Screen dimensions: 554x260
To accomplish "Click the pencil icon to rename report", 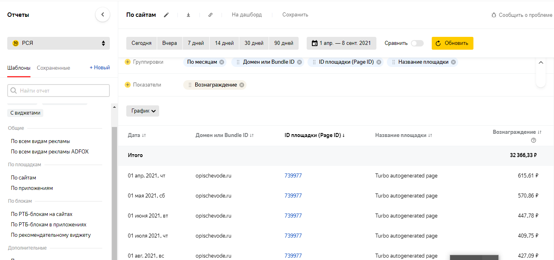I will click(166, 15).
